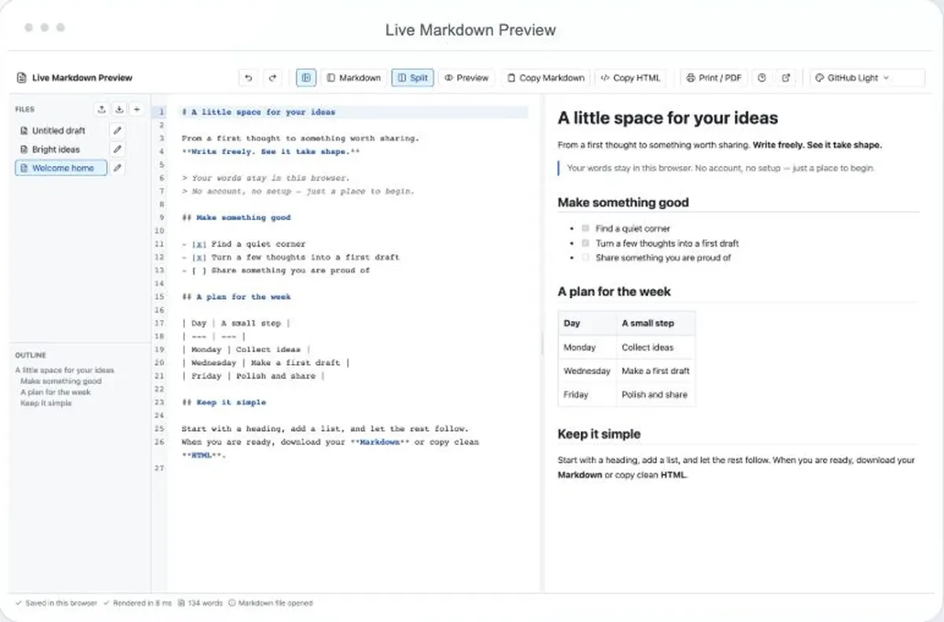Click the Print / PDF button
The height and width of the screenshot is (622, 944).
(x=714, y=78)
